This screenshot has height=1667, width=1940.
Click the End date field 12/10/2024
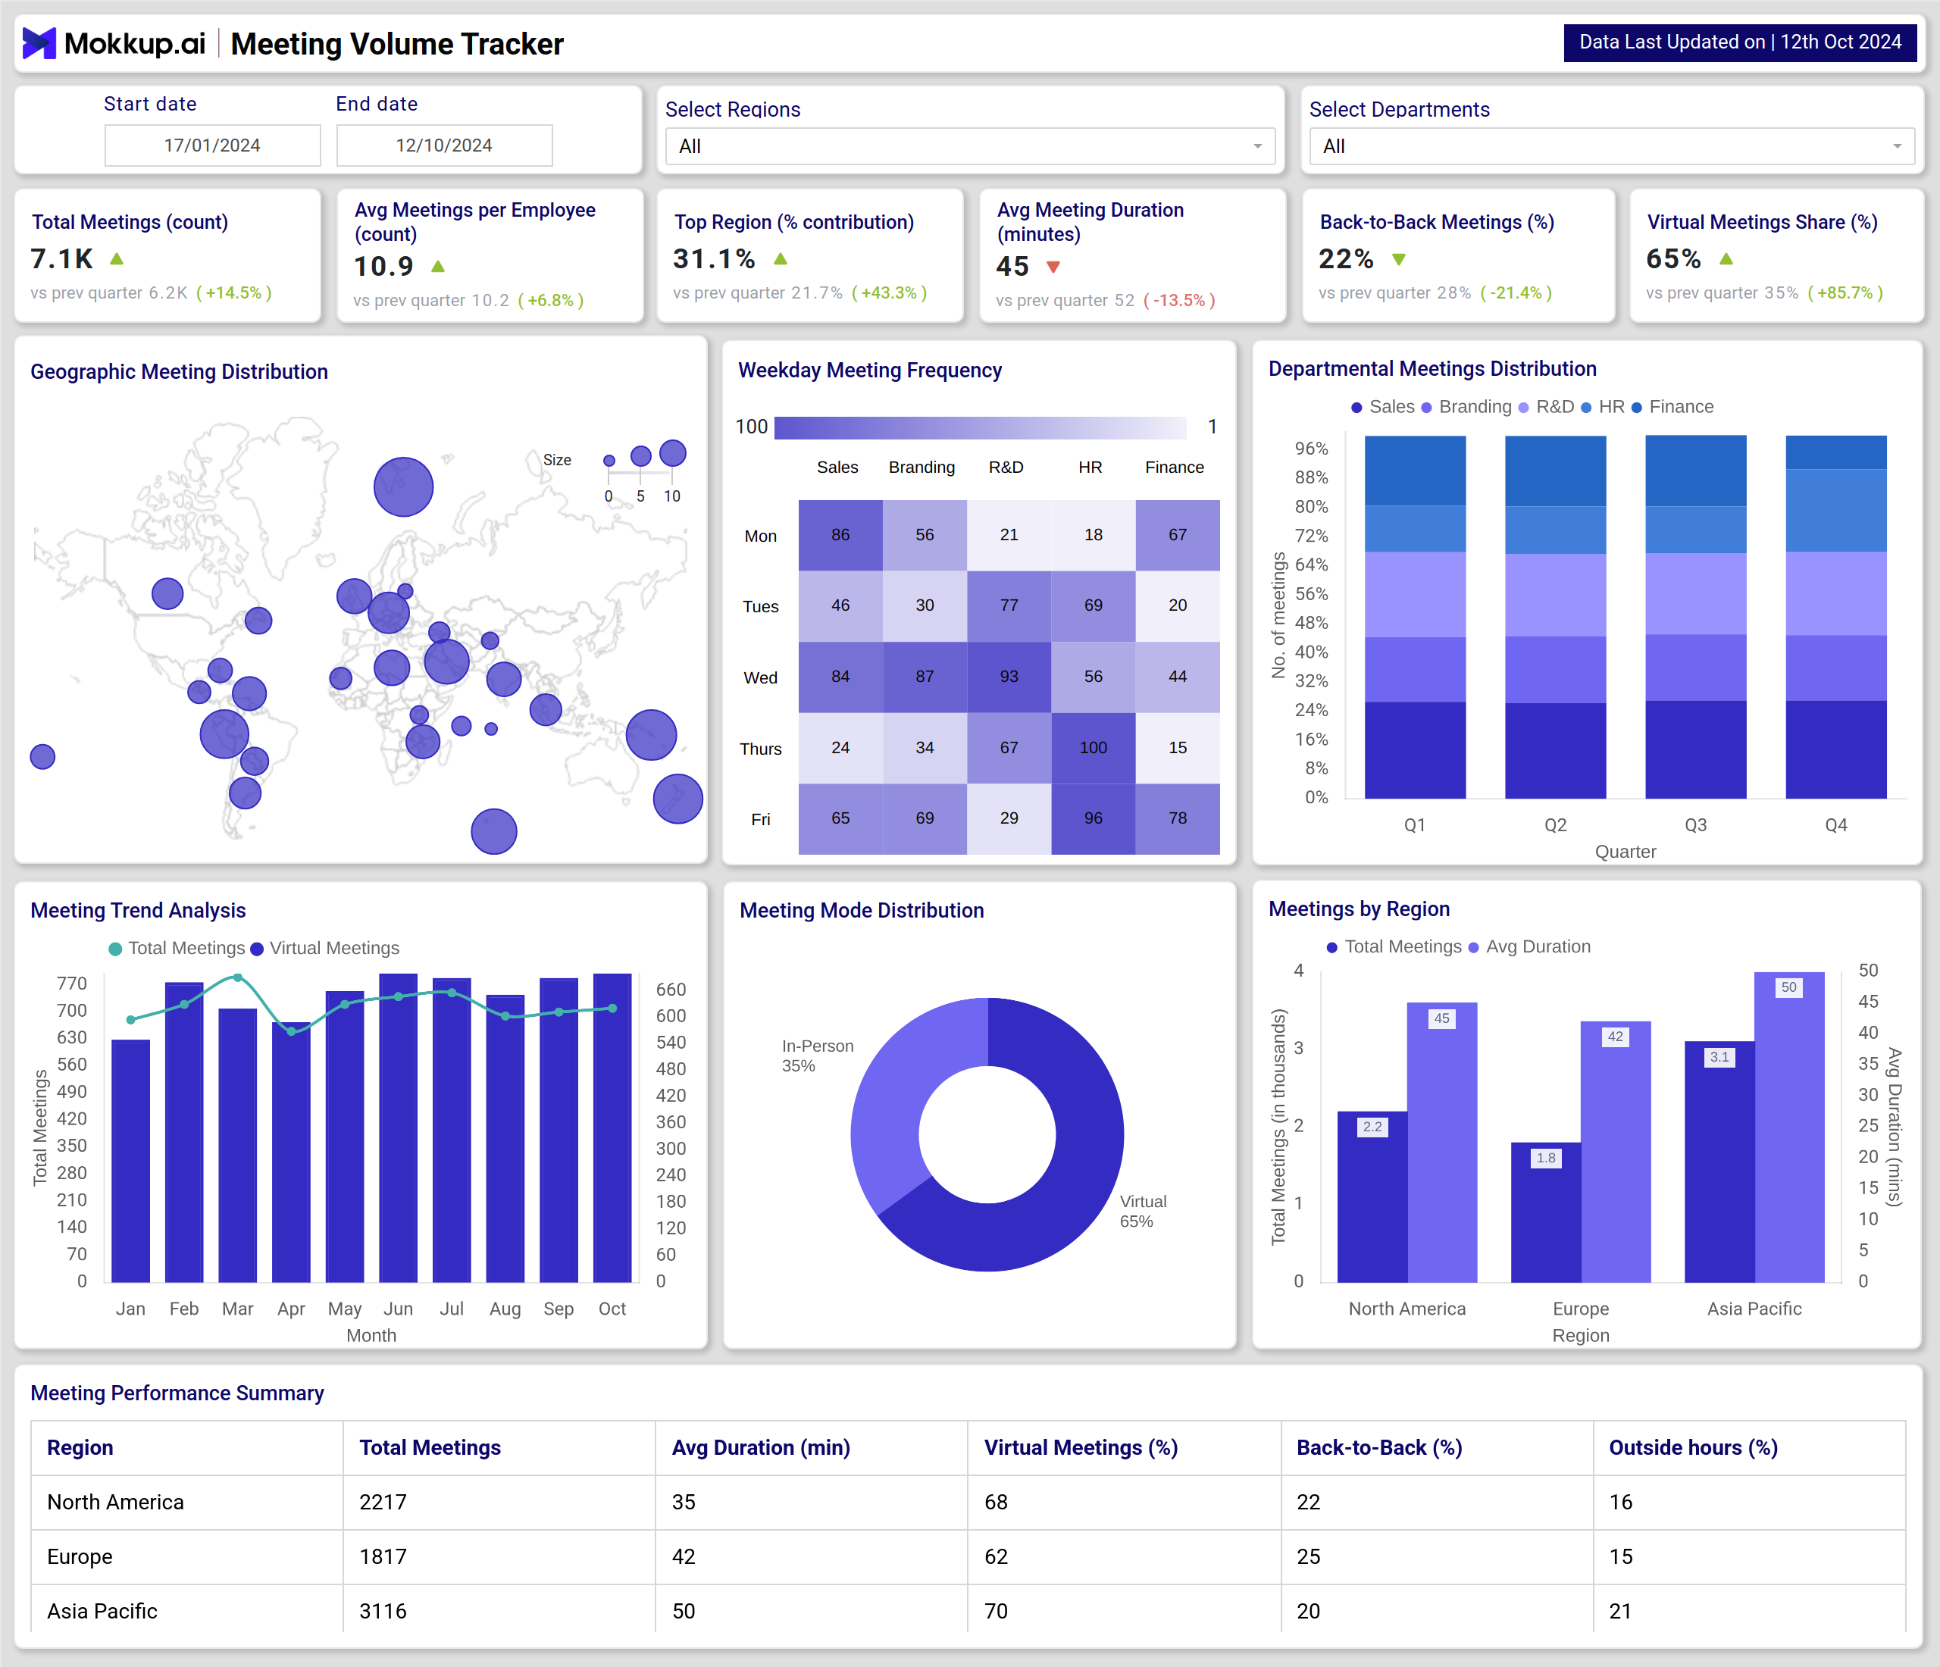(x=445, y=145)
